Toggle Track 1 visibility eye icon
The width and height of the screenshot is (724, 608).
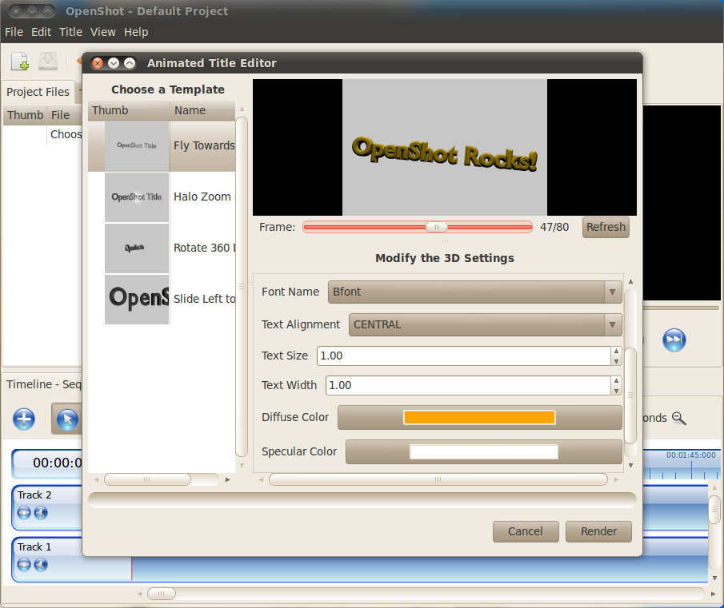(25, 565)
